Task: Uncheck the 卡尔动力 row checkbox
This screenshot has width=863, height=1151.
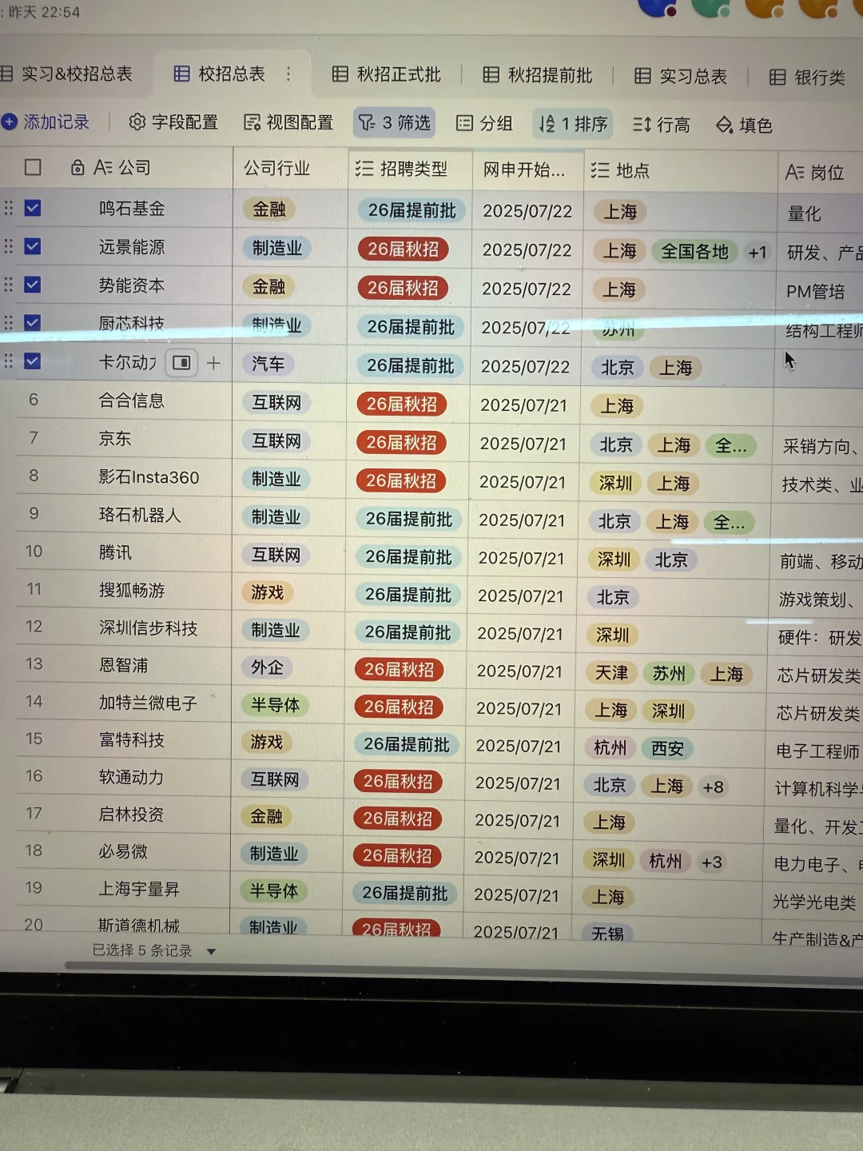Action: (x=33, y=361)
